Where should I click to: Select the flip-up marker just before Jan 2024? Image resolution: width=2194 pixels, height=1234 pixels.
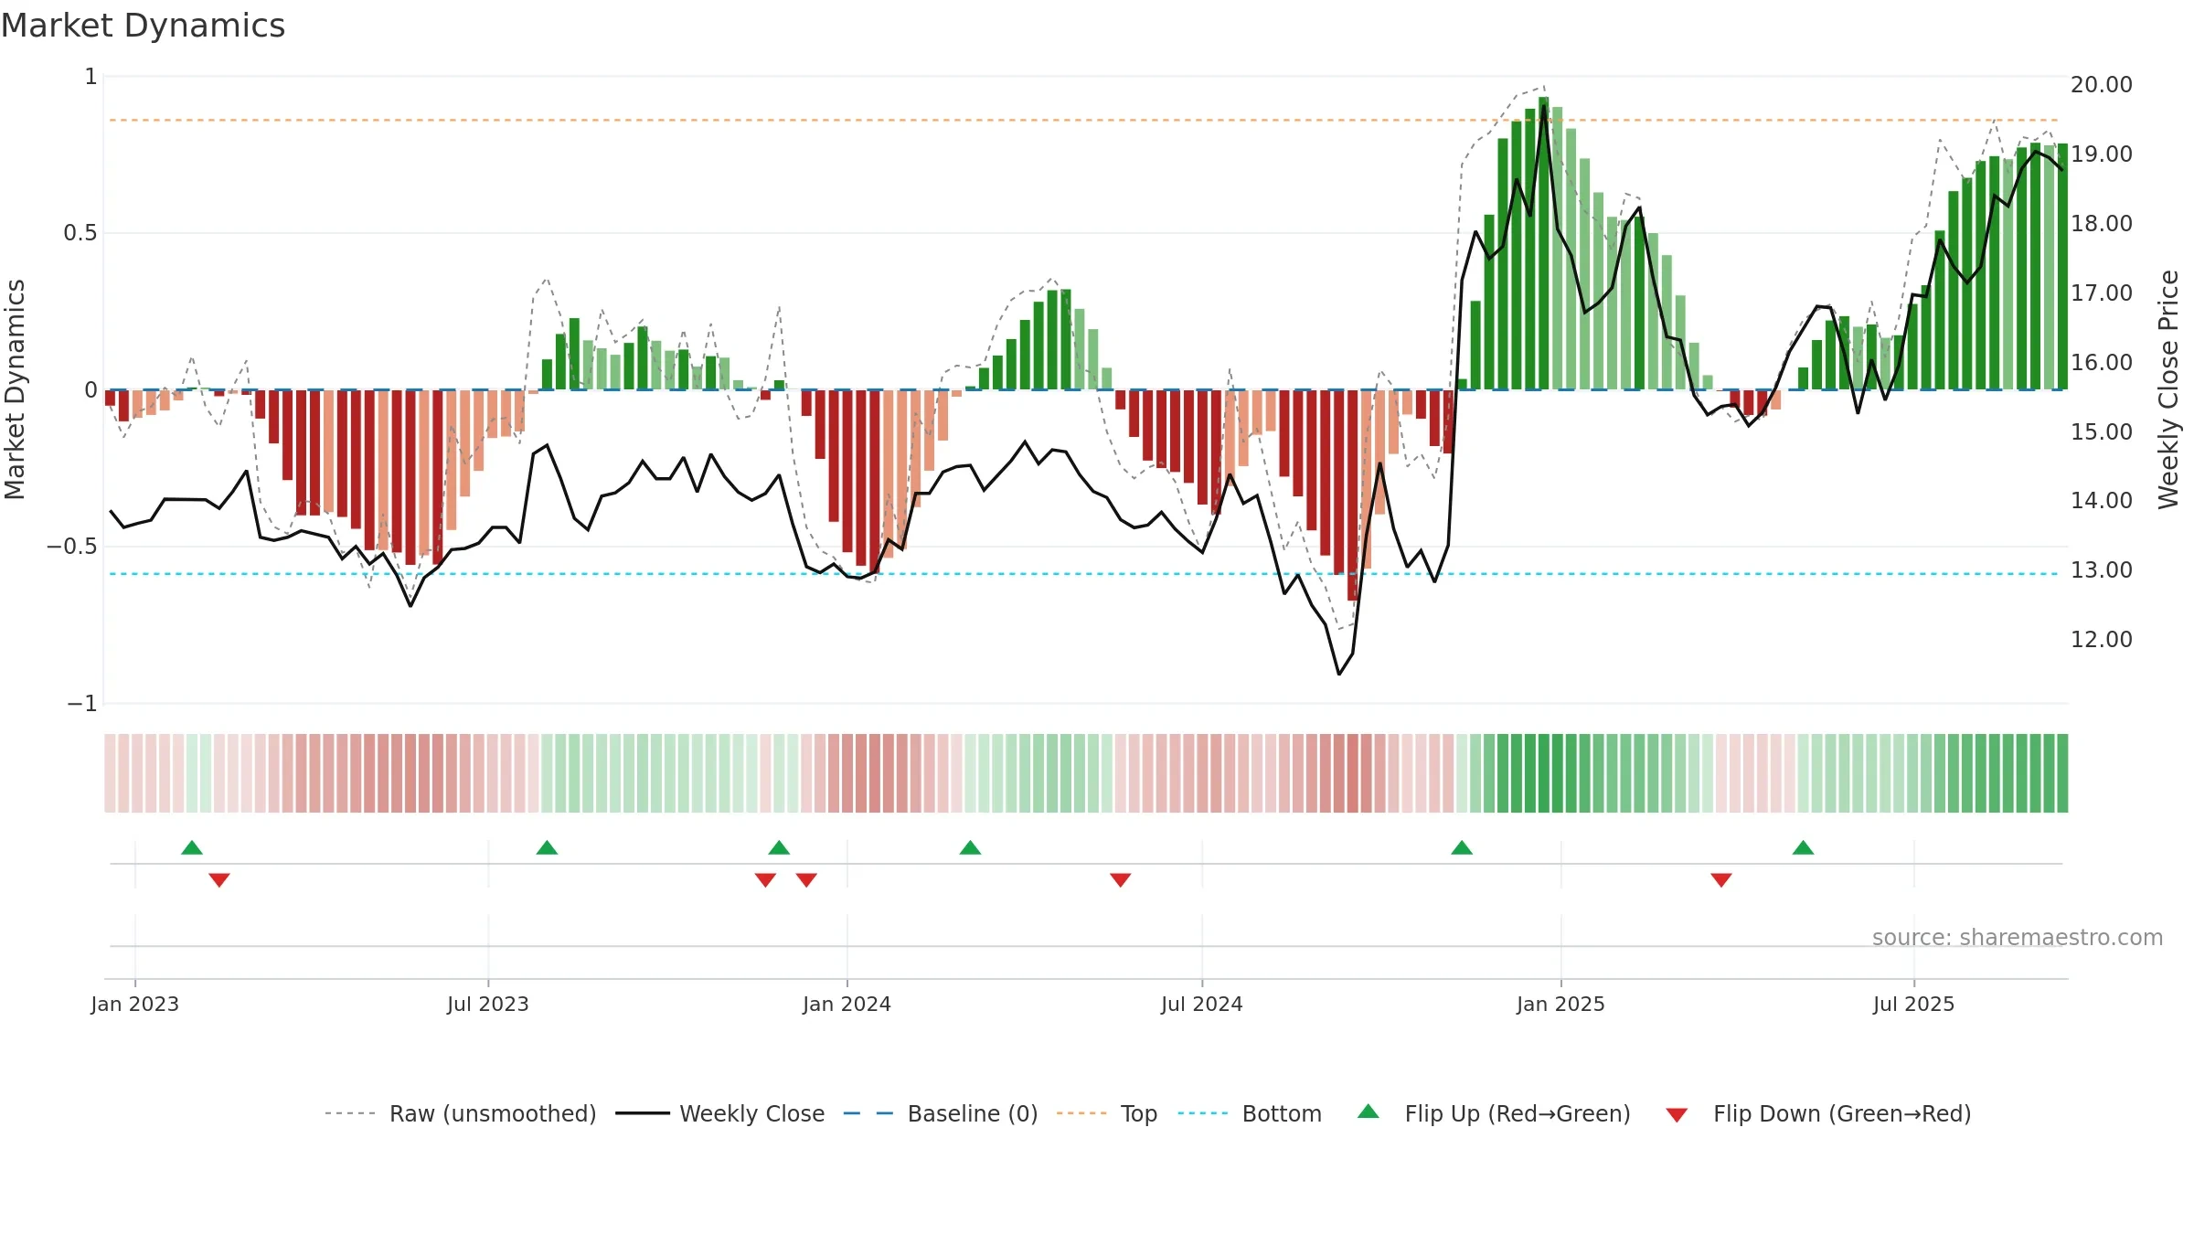779,847
